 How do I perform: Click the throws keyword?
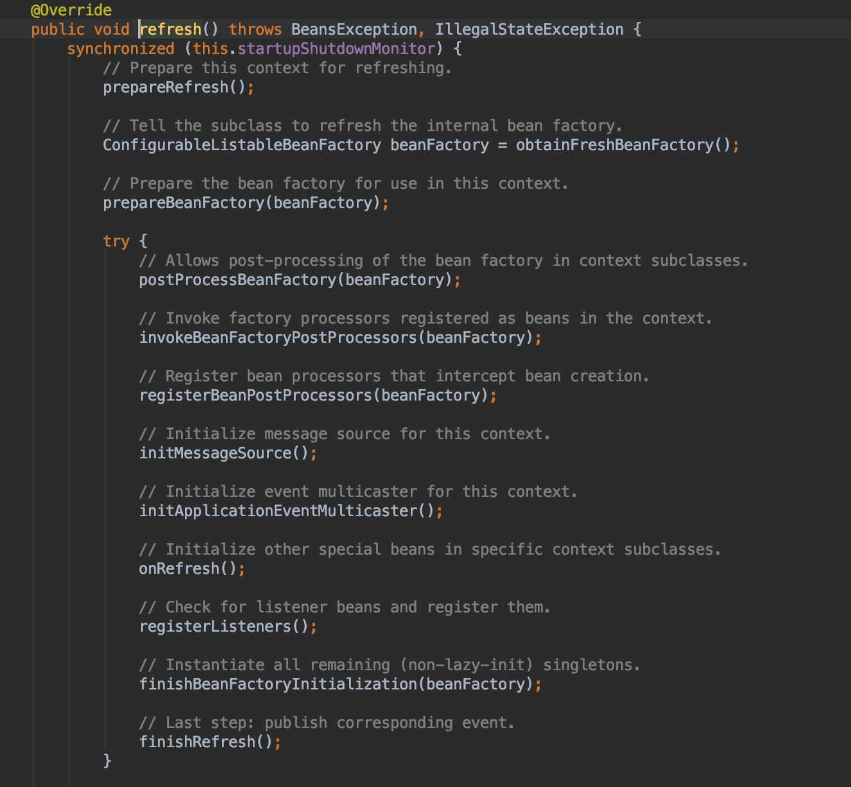point(255,30)
